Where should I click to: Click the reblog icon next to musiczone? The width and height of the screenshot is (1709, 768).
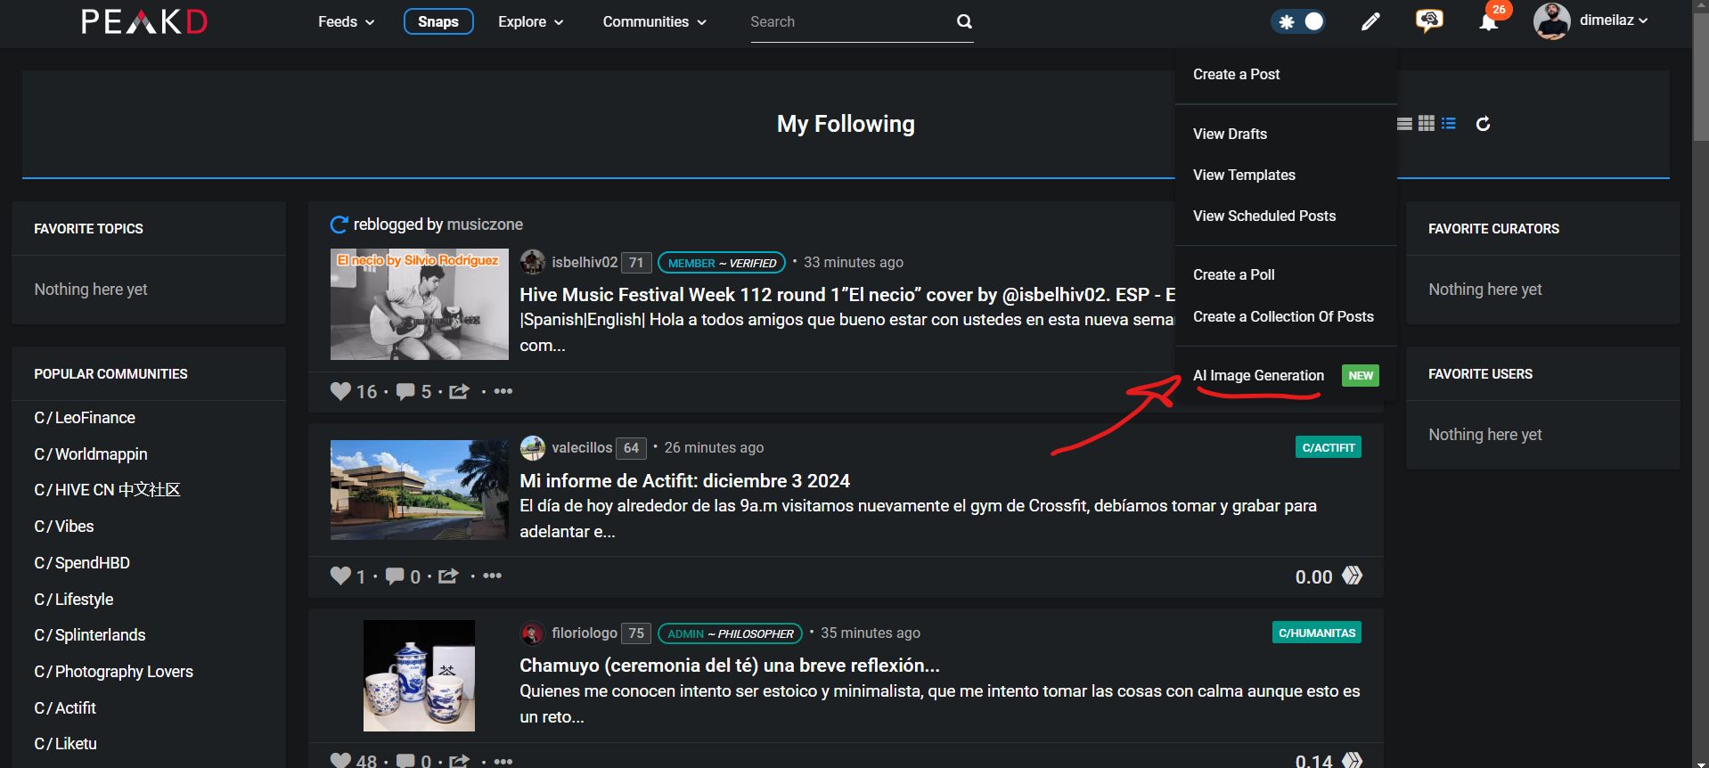pos(339,225)
